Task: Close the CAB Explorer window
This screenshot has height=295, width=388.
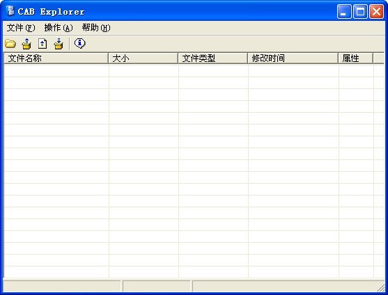Action: coord(376,12)
